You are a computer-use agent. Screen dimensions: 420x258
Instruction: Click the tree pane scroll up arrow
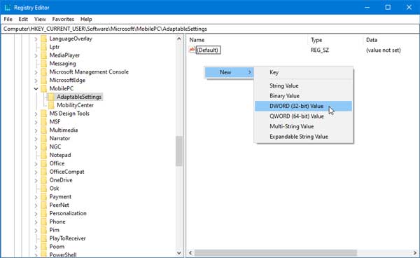tap(179, 39)
